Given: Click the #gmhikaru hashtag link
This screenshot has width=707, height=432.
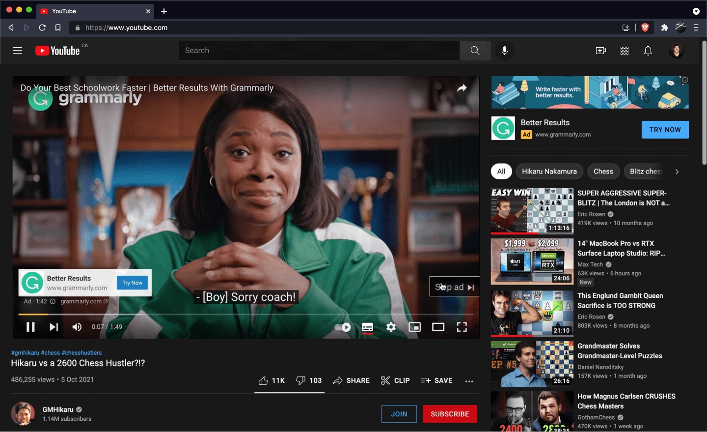Looking at the screenshot, I should tap(25, 353).
